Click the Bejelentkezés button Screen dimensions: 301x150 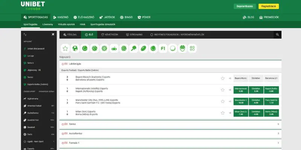pos(245,6)
